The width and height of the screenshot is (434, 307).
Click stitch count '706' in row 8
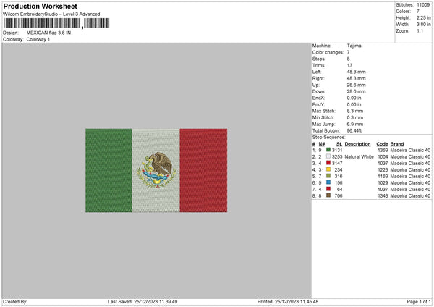[x=339, y=196]
